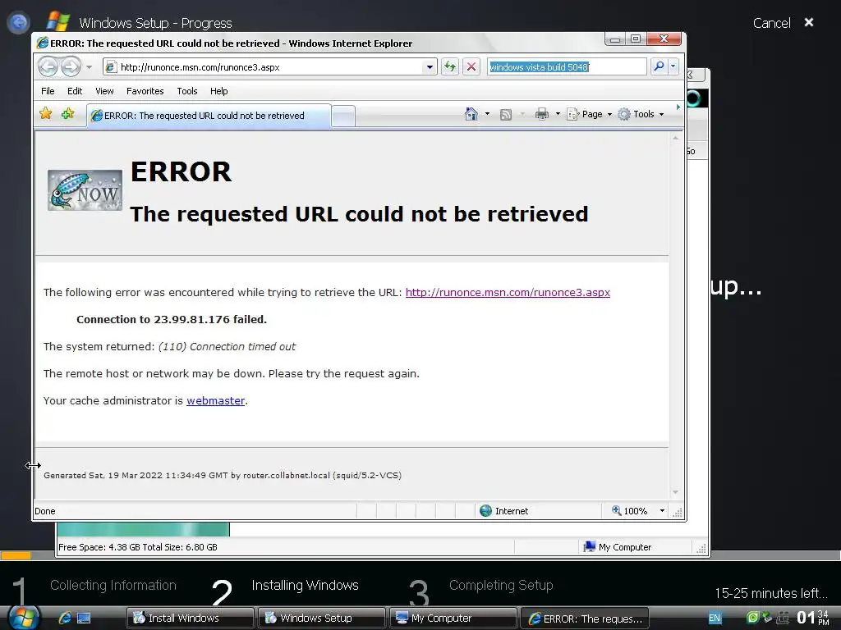Follow the runonce.msn.com/runonce3.aspx link
The height and width of the screenshot is (630, 841).
click(508, 293)
